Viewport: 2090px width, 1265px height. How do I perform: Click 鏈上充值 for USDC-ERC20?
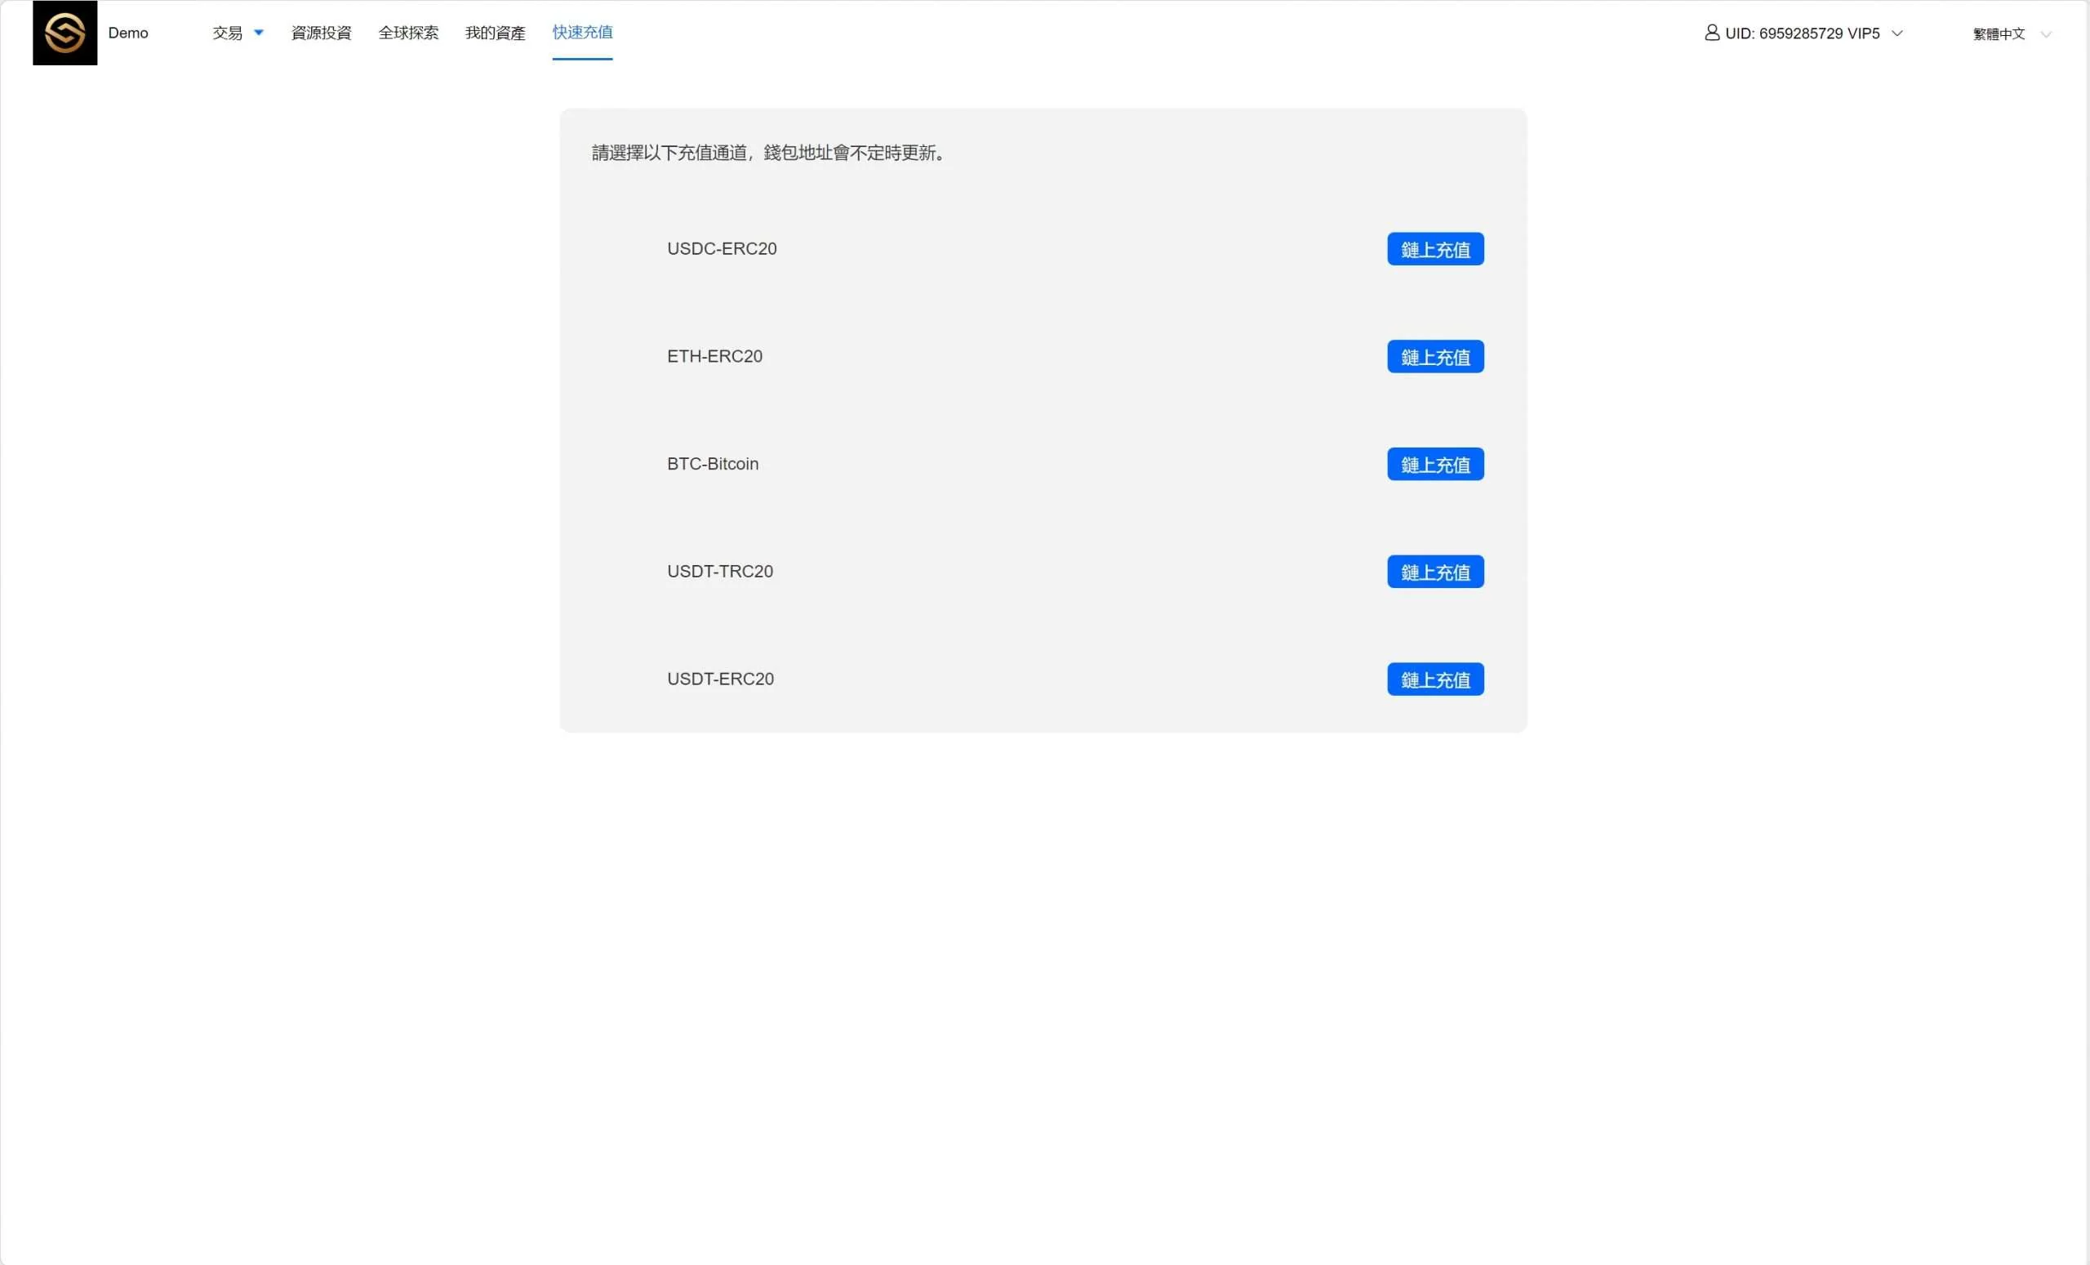(x=1434, y=249)
